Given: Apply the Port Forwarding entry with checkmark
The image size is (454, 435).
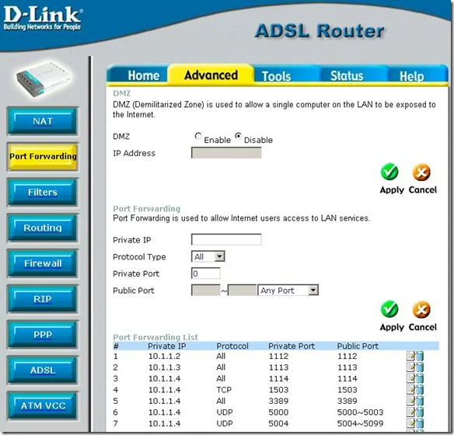Looking at the screenshot, I should pyautogui.click(x=390, y=309).
